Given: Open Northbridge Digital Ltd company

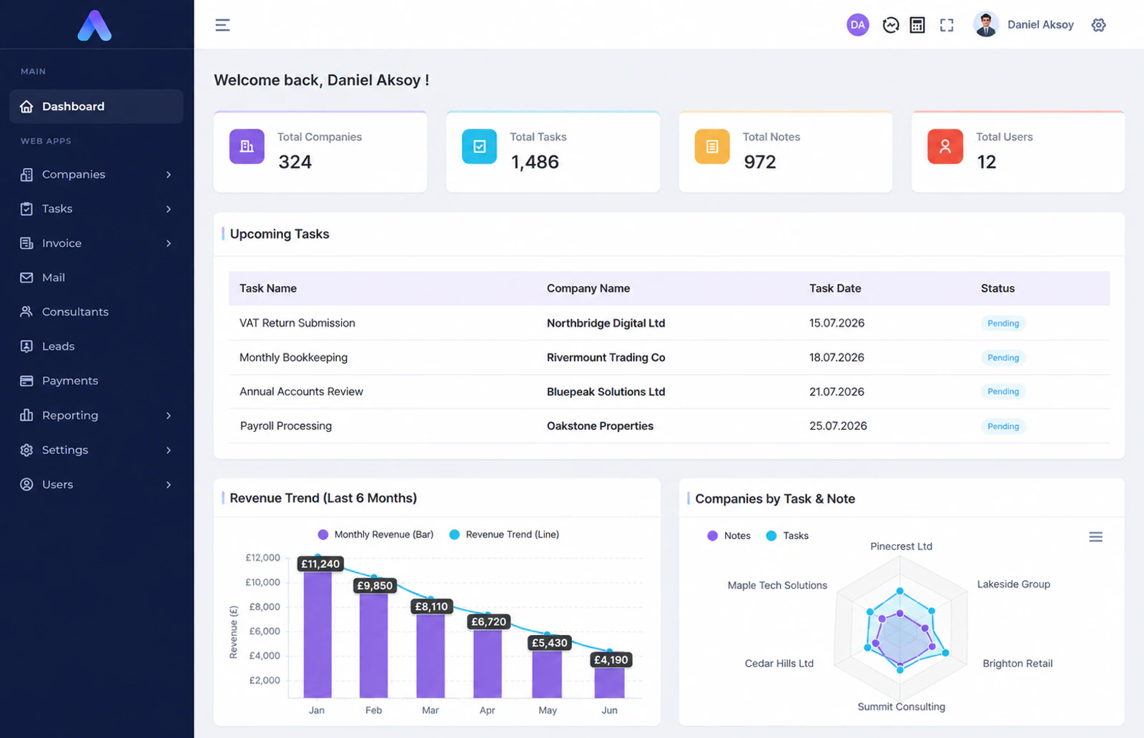Looking at the screenshot, I should (x=606, y=323).
